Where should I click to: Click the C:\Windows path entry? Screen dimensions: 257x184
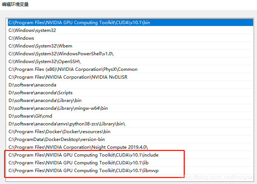tap(21, 38)
